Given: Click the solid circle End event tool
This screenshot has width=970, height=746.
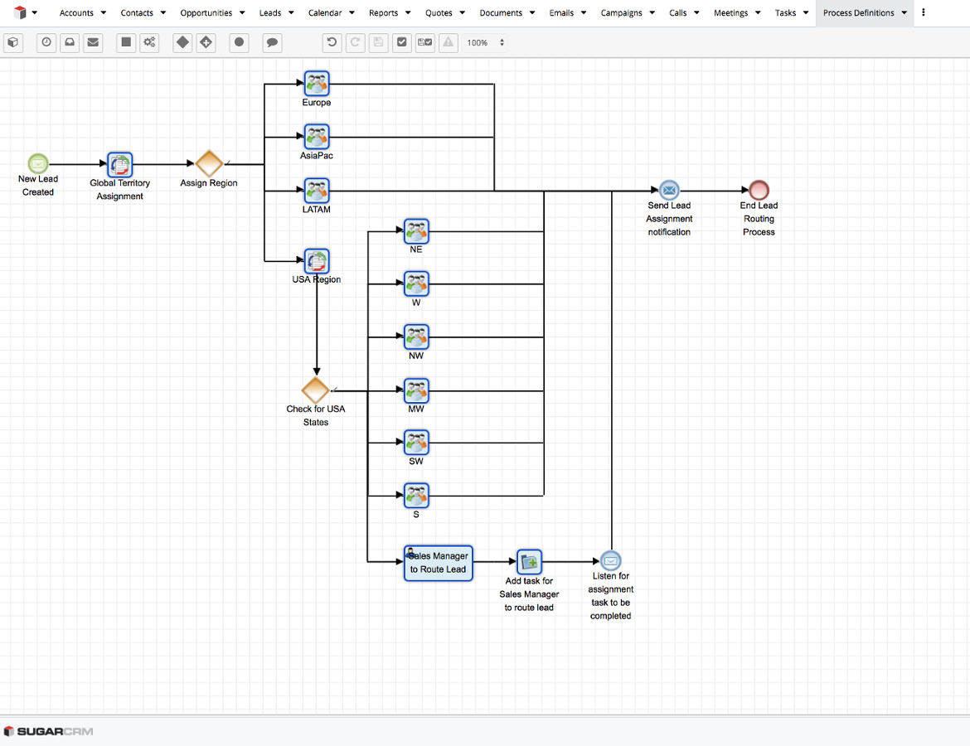Looking at the screenshot, I should point(239,42).
